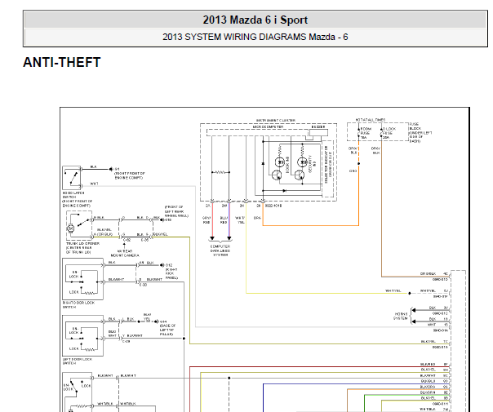Click the "BUZZER" box label

pos(318,126)
